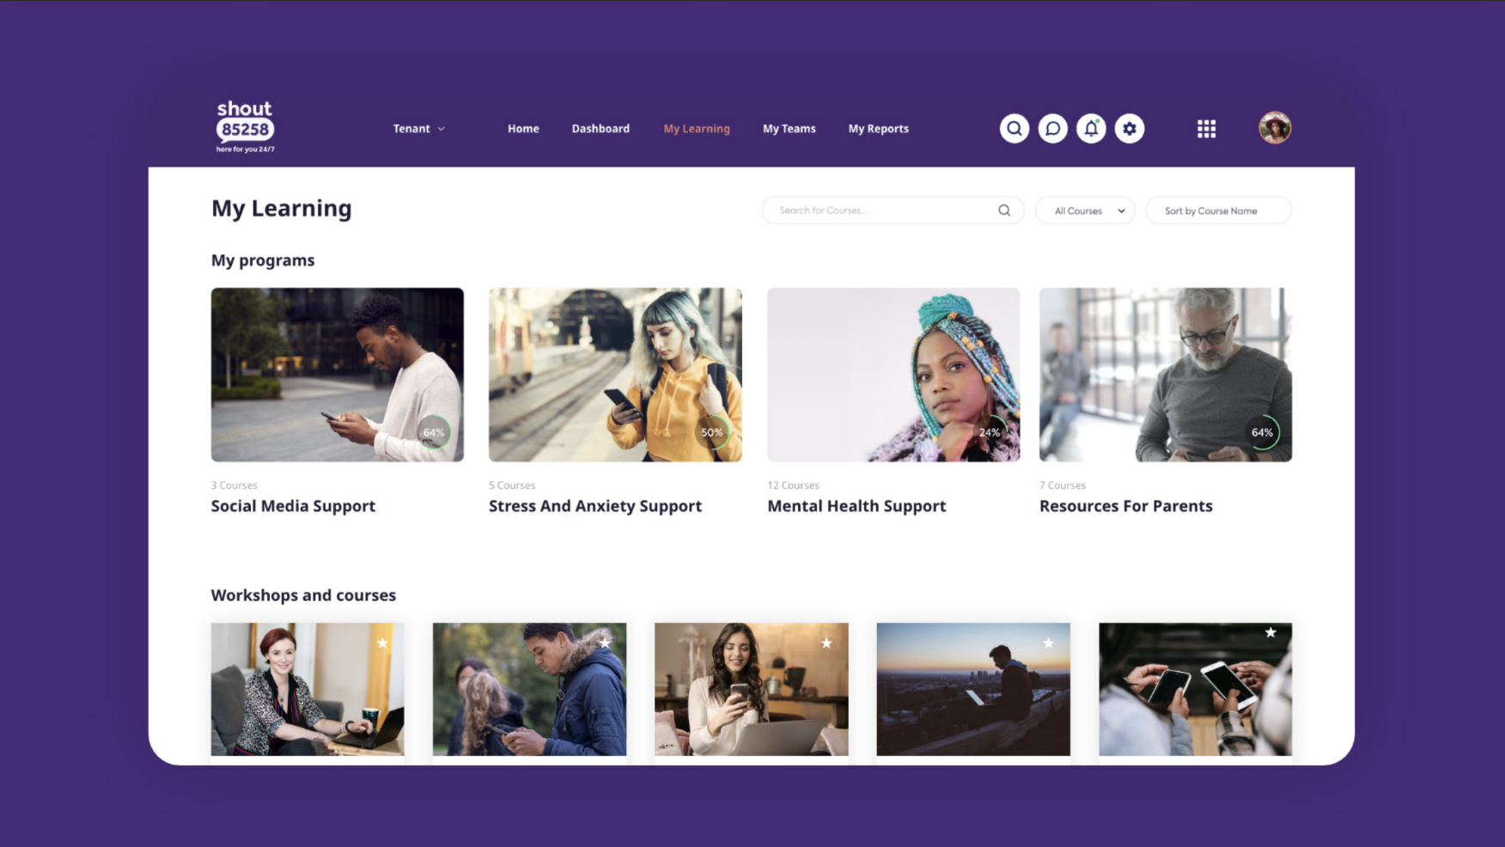Toggle favorite star on the sunset rooftop course
Viewport: 1505px width, 847px height.
tap(1048, 643)
